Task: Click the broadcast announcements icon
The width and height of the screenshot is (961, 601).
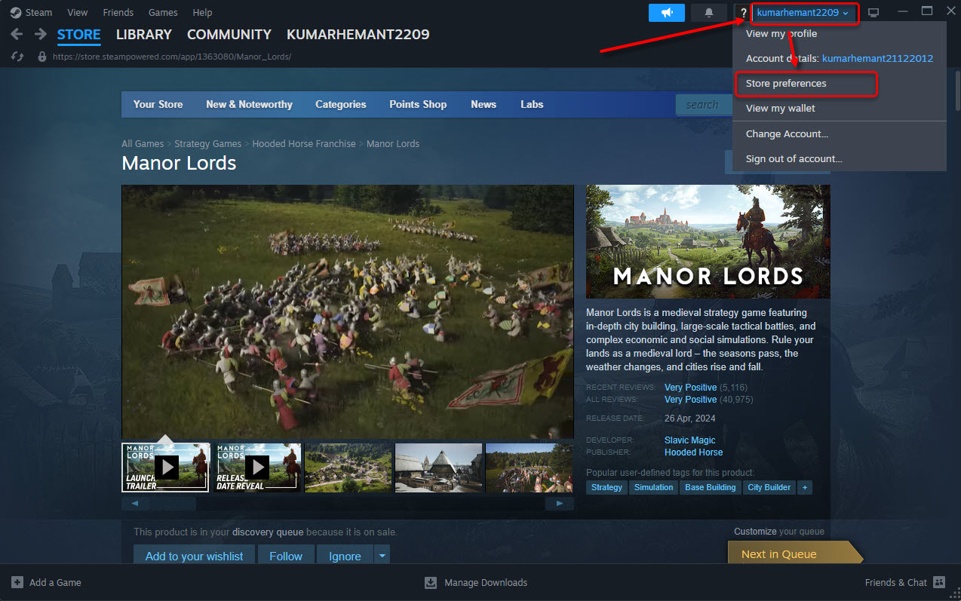Action: 666,12
